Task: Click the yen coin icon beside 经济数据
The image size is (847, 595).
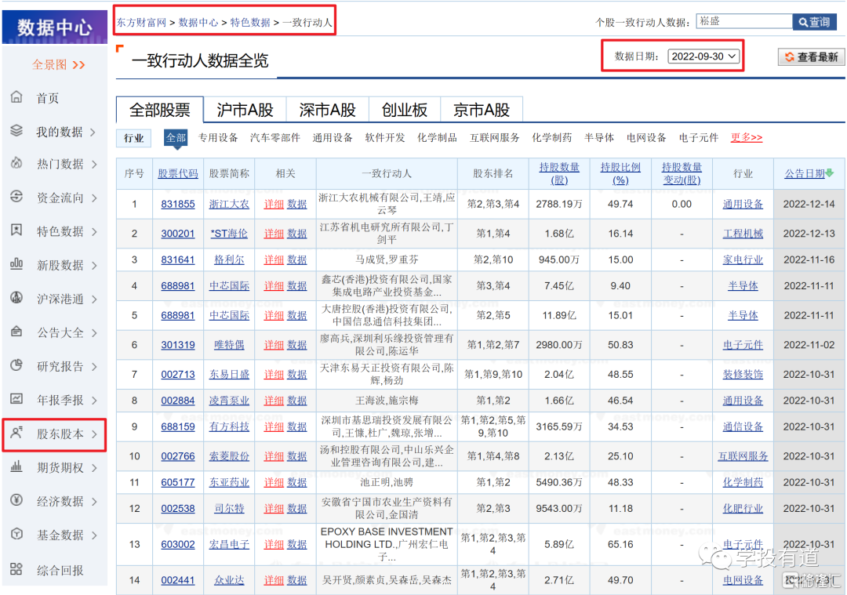Action: pyautogui.click(x=16, y=500)
